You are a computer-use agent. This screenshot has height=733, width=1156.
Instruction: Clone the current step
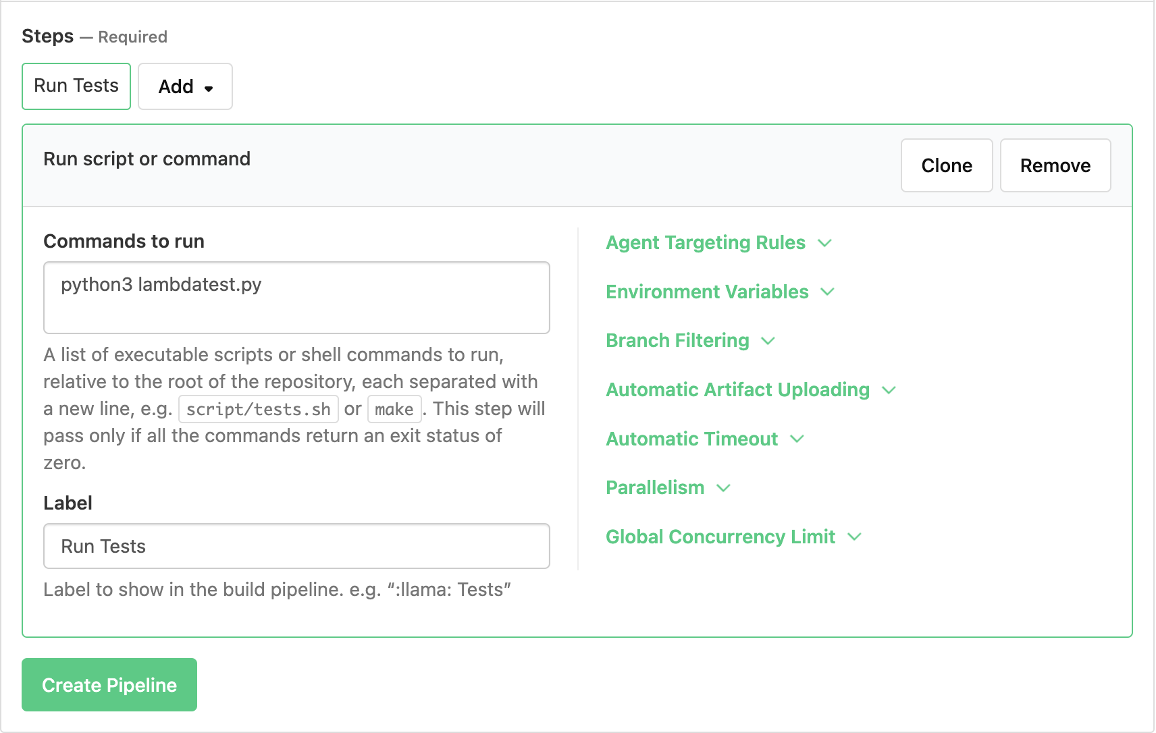point(946,165)
